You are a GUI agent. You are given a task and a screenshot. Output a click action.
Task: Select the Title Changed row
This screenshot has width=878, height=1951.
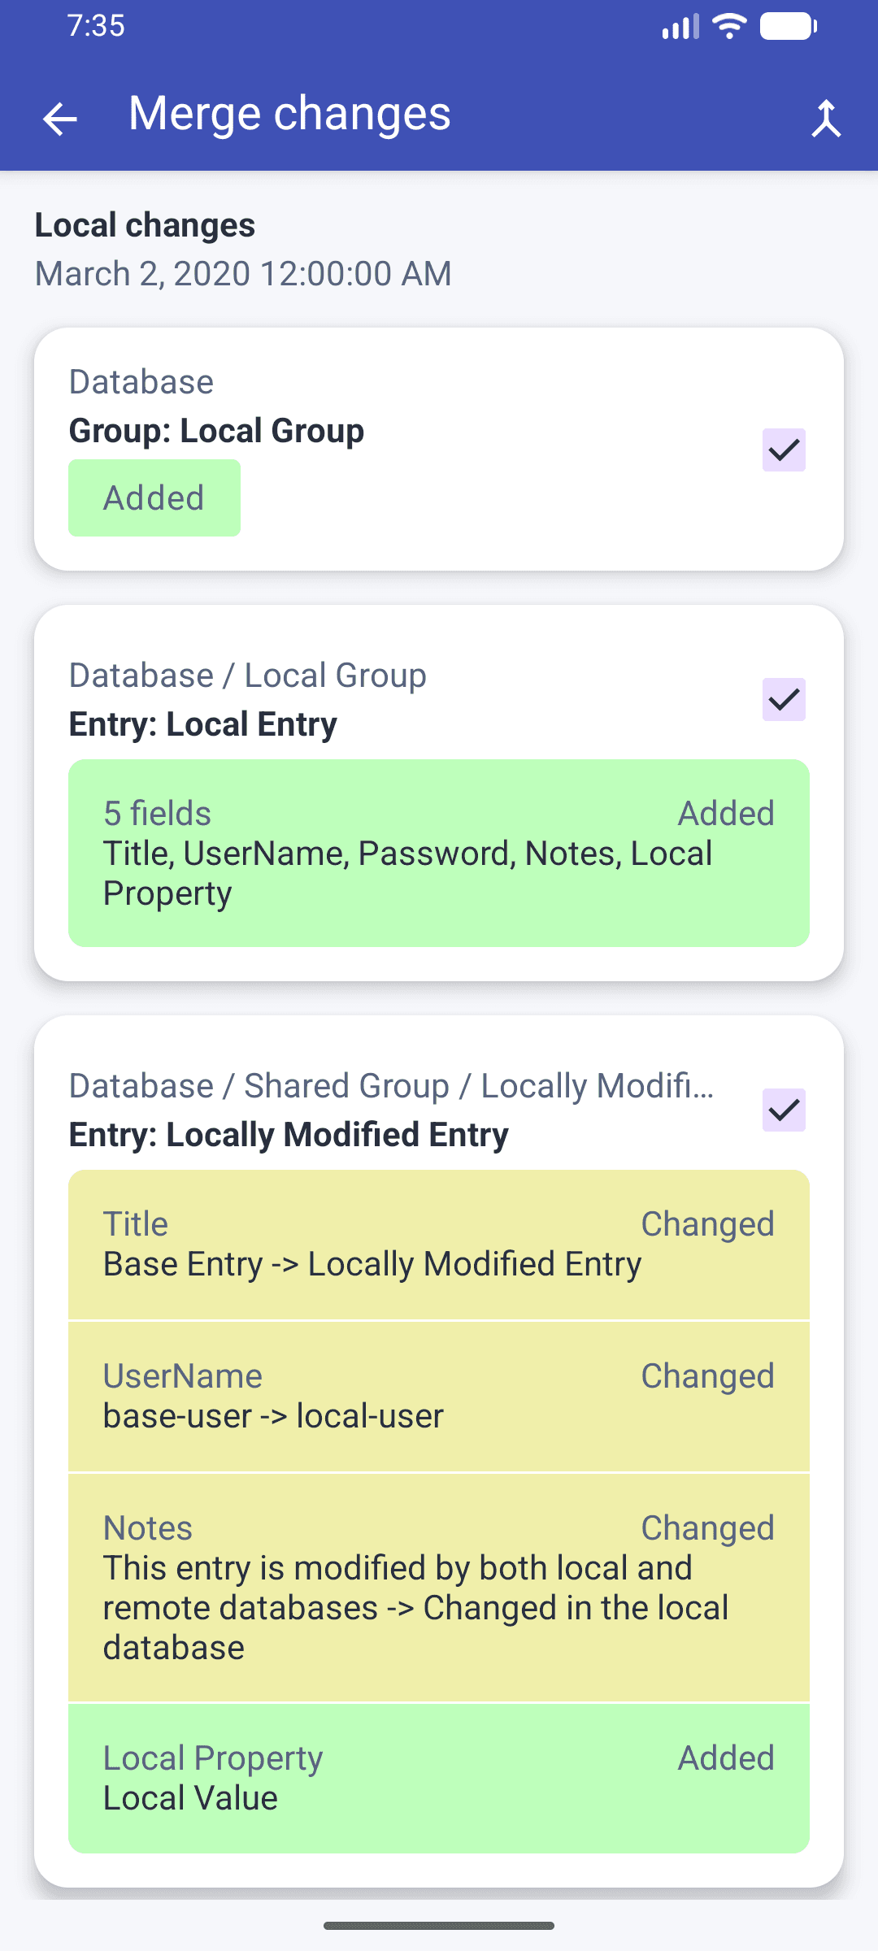[x=439, y=1245]
